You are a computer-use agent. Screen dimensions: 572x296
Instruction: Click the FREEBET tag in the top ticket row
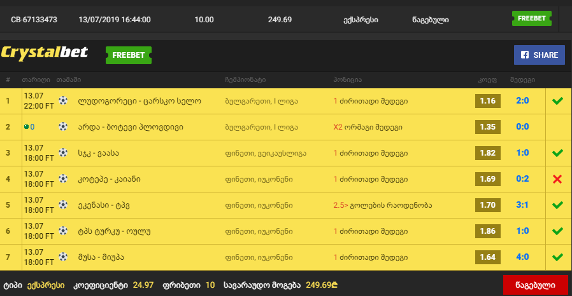(x=531, y=18)
